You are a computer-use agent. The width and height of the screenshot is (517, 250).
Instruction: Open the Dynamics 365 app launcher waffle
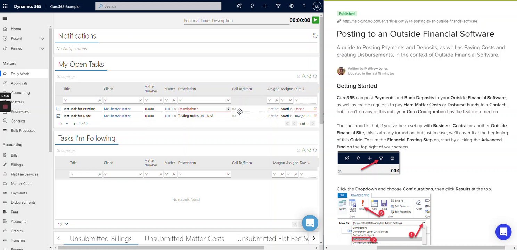pyautogui.click(x=5, y=6)
